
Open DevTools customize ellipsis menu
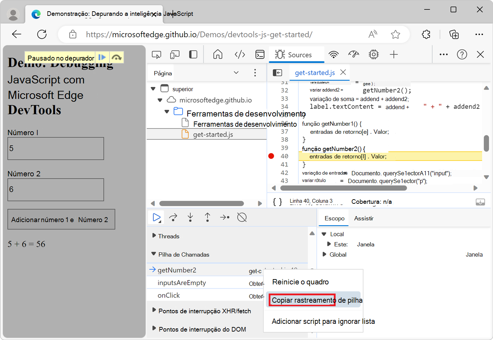pyautogui.click(x=444, y=55)
